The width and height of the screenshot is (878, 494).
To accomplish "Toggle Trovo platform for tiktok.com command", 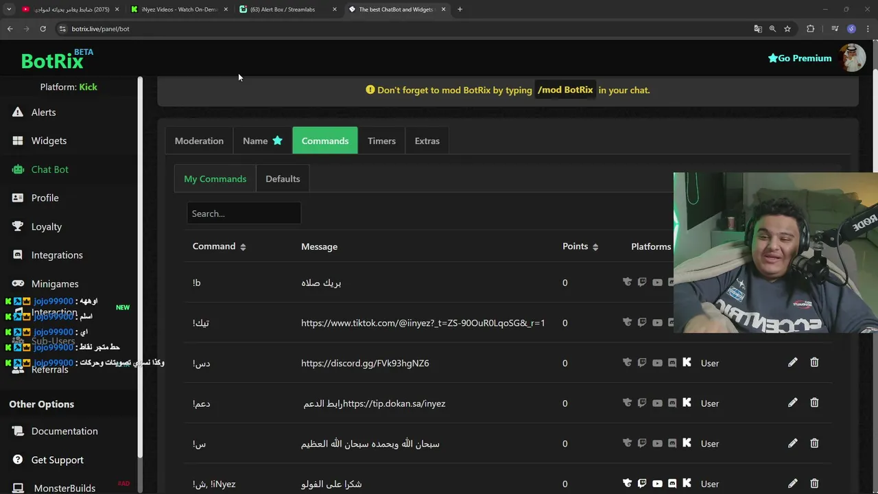I will (627, 322).
